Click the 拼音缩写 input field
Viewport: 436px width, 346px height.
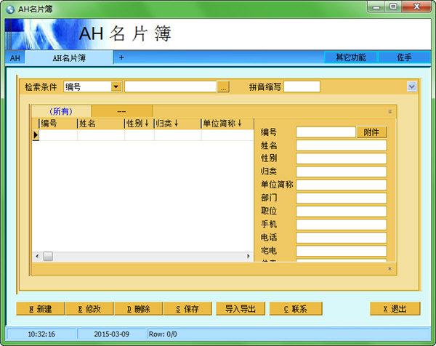pyautogui.click(x=302, y=86)
